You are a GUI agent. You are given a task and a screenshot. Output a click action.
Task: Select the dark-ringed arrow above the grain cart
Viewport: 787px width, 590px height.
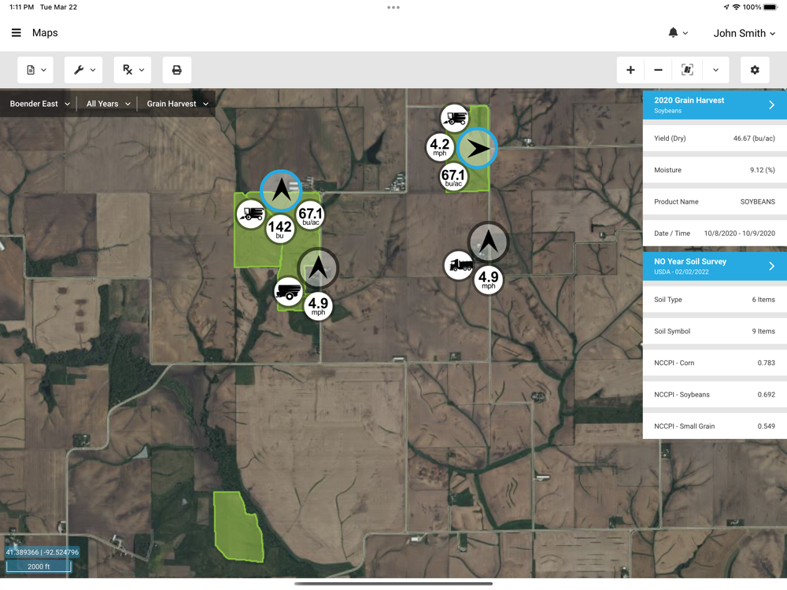318,268
